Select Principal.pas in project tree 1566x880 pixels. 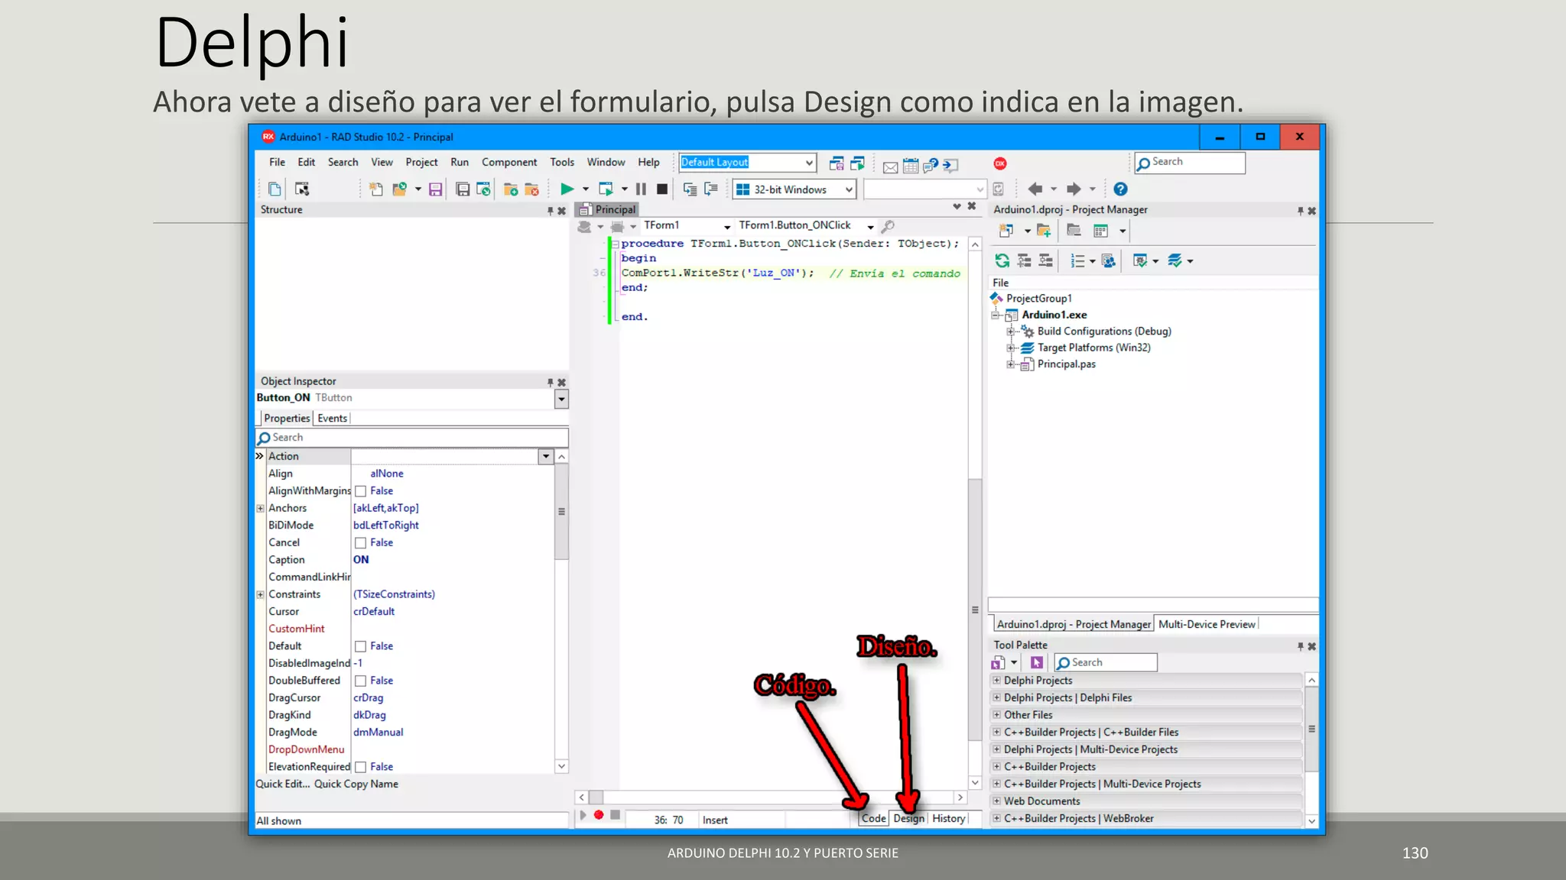pyautogui.click(x=1066, y=364)
